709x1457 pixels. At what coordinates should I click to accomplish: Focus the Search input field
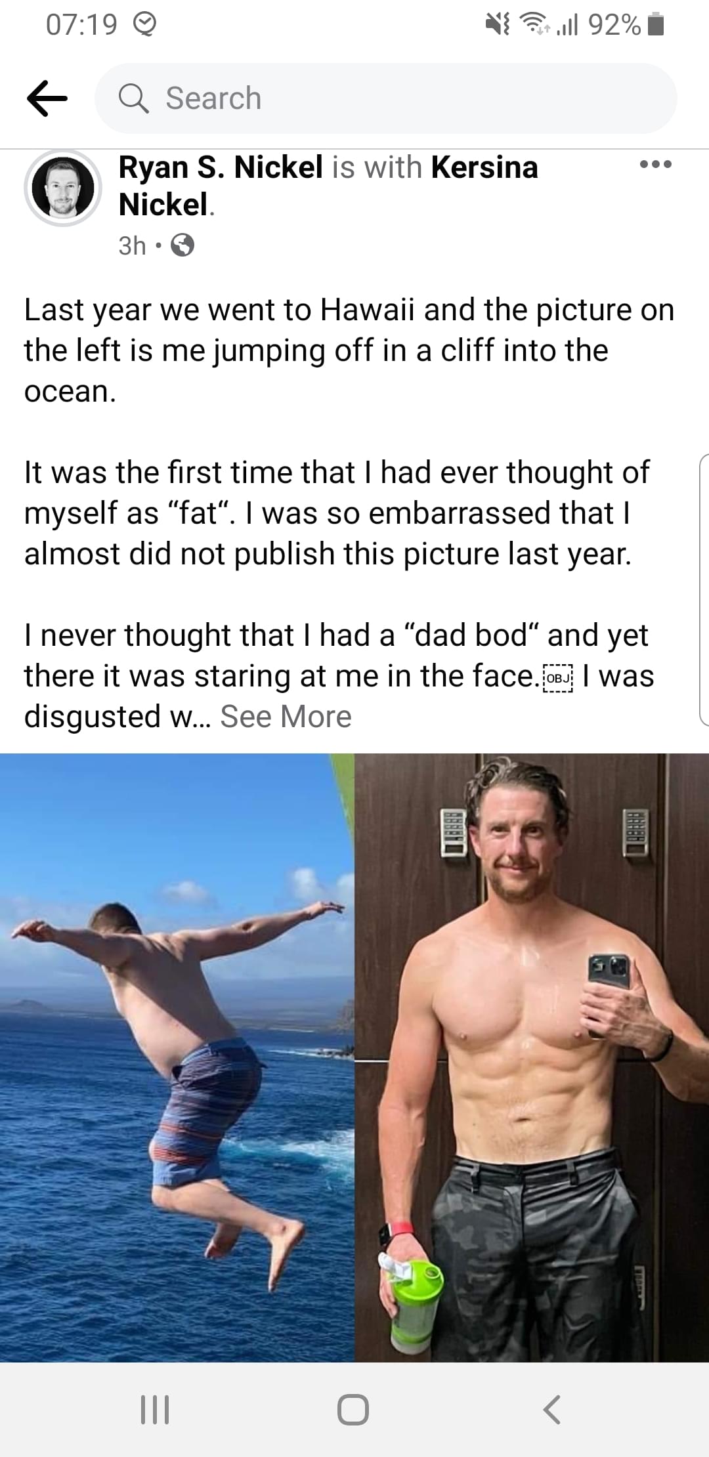point(386,98)
